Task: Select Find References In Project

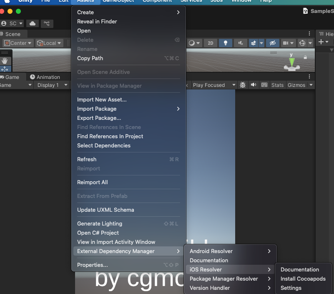Action: point(128,136)
